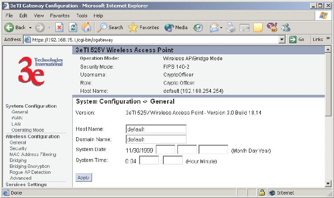Click the Print icon

click(x=231, y=28)
